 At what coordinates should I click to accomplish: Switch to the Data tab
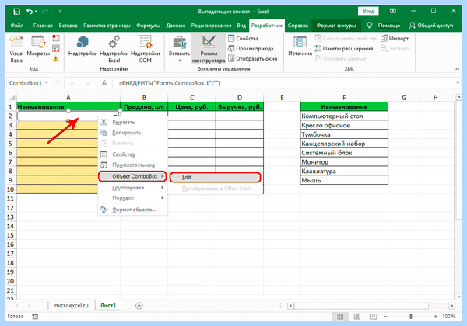point(175,26)
